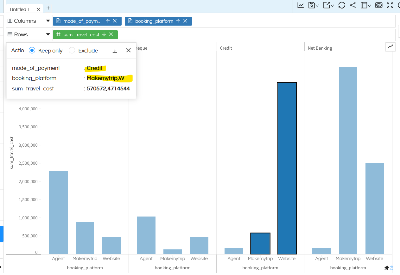This screenshot has width=400, height=275.
Task: Switch to the Untitled 1 tab
Action: tap(20, 9)
